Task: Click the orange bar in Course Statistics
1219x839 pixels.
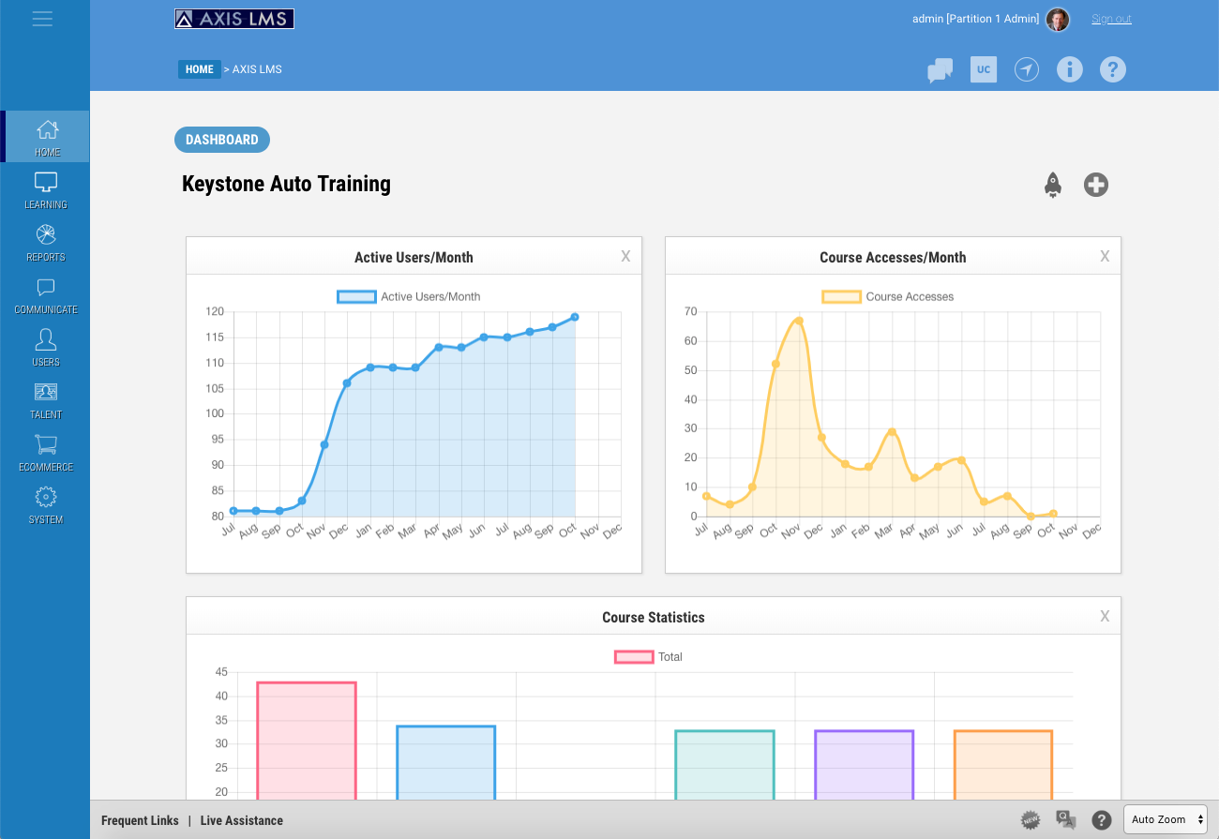Action: click(x=1003, y=765)
